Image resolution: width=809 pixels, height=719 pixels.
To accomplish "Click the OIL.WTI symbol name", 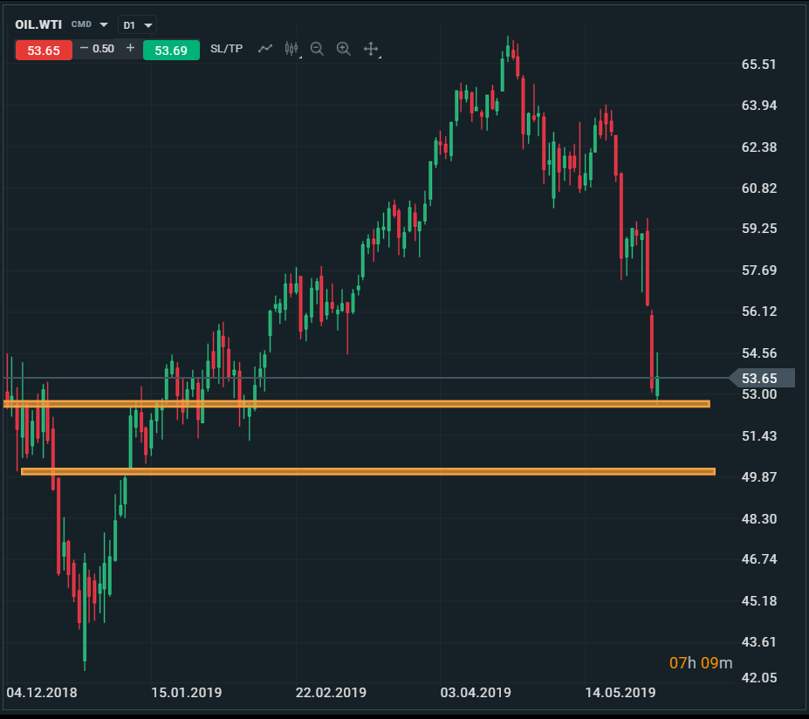I will coord(38,24).
